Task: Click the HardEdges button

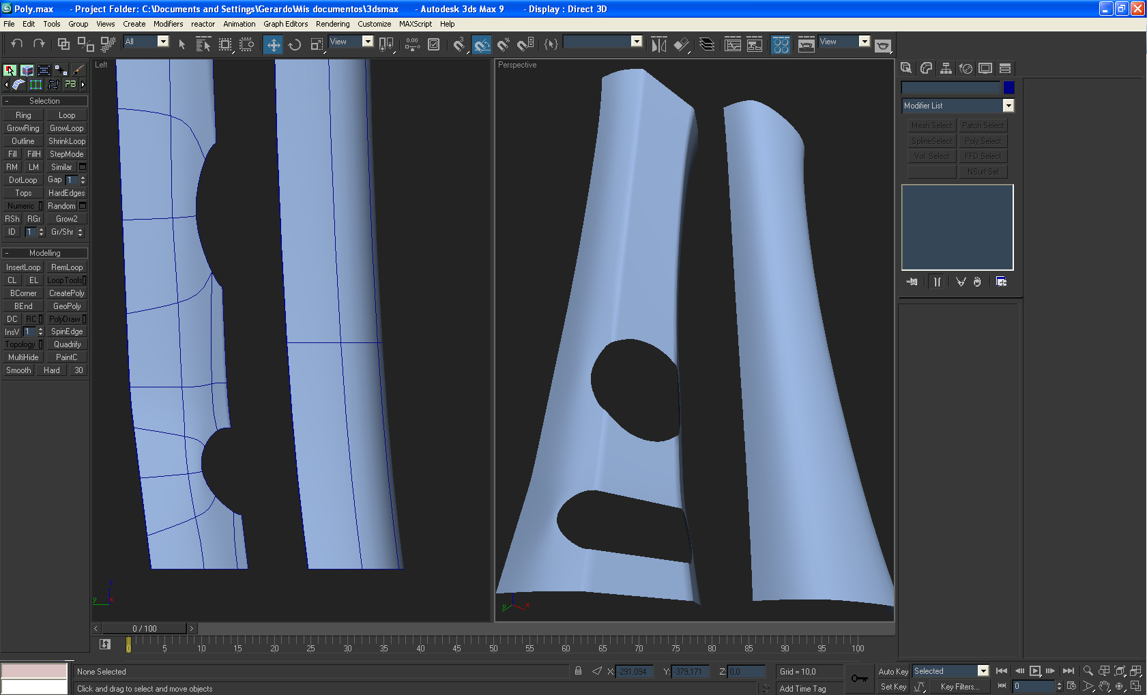Action: tap(67, 193)
